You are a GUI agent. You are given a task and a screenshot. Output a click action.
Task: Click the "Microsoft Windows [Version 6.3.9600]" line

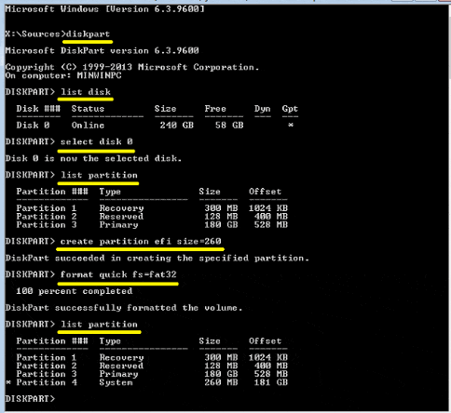click(x=105, y=9)
